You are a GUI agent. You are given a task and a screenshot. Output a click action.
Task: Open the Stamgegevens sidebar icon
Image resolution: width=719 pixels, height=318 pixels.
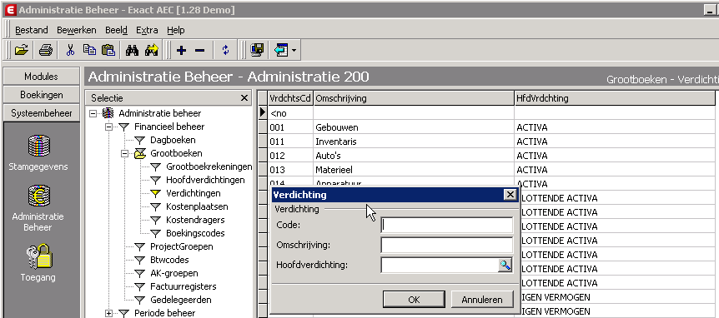pos(38,147)
